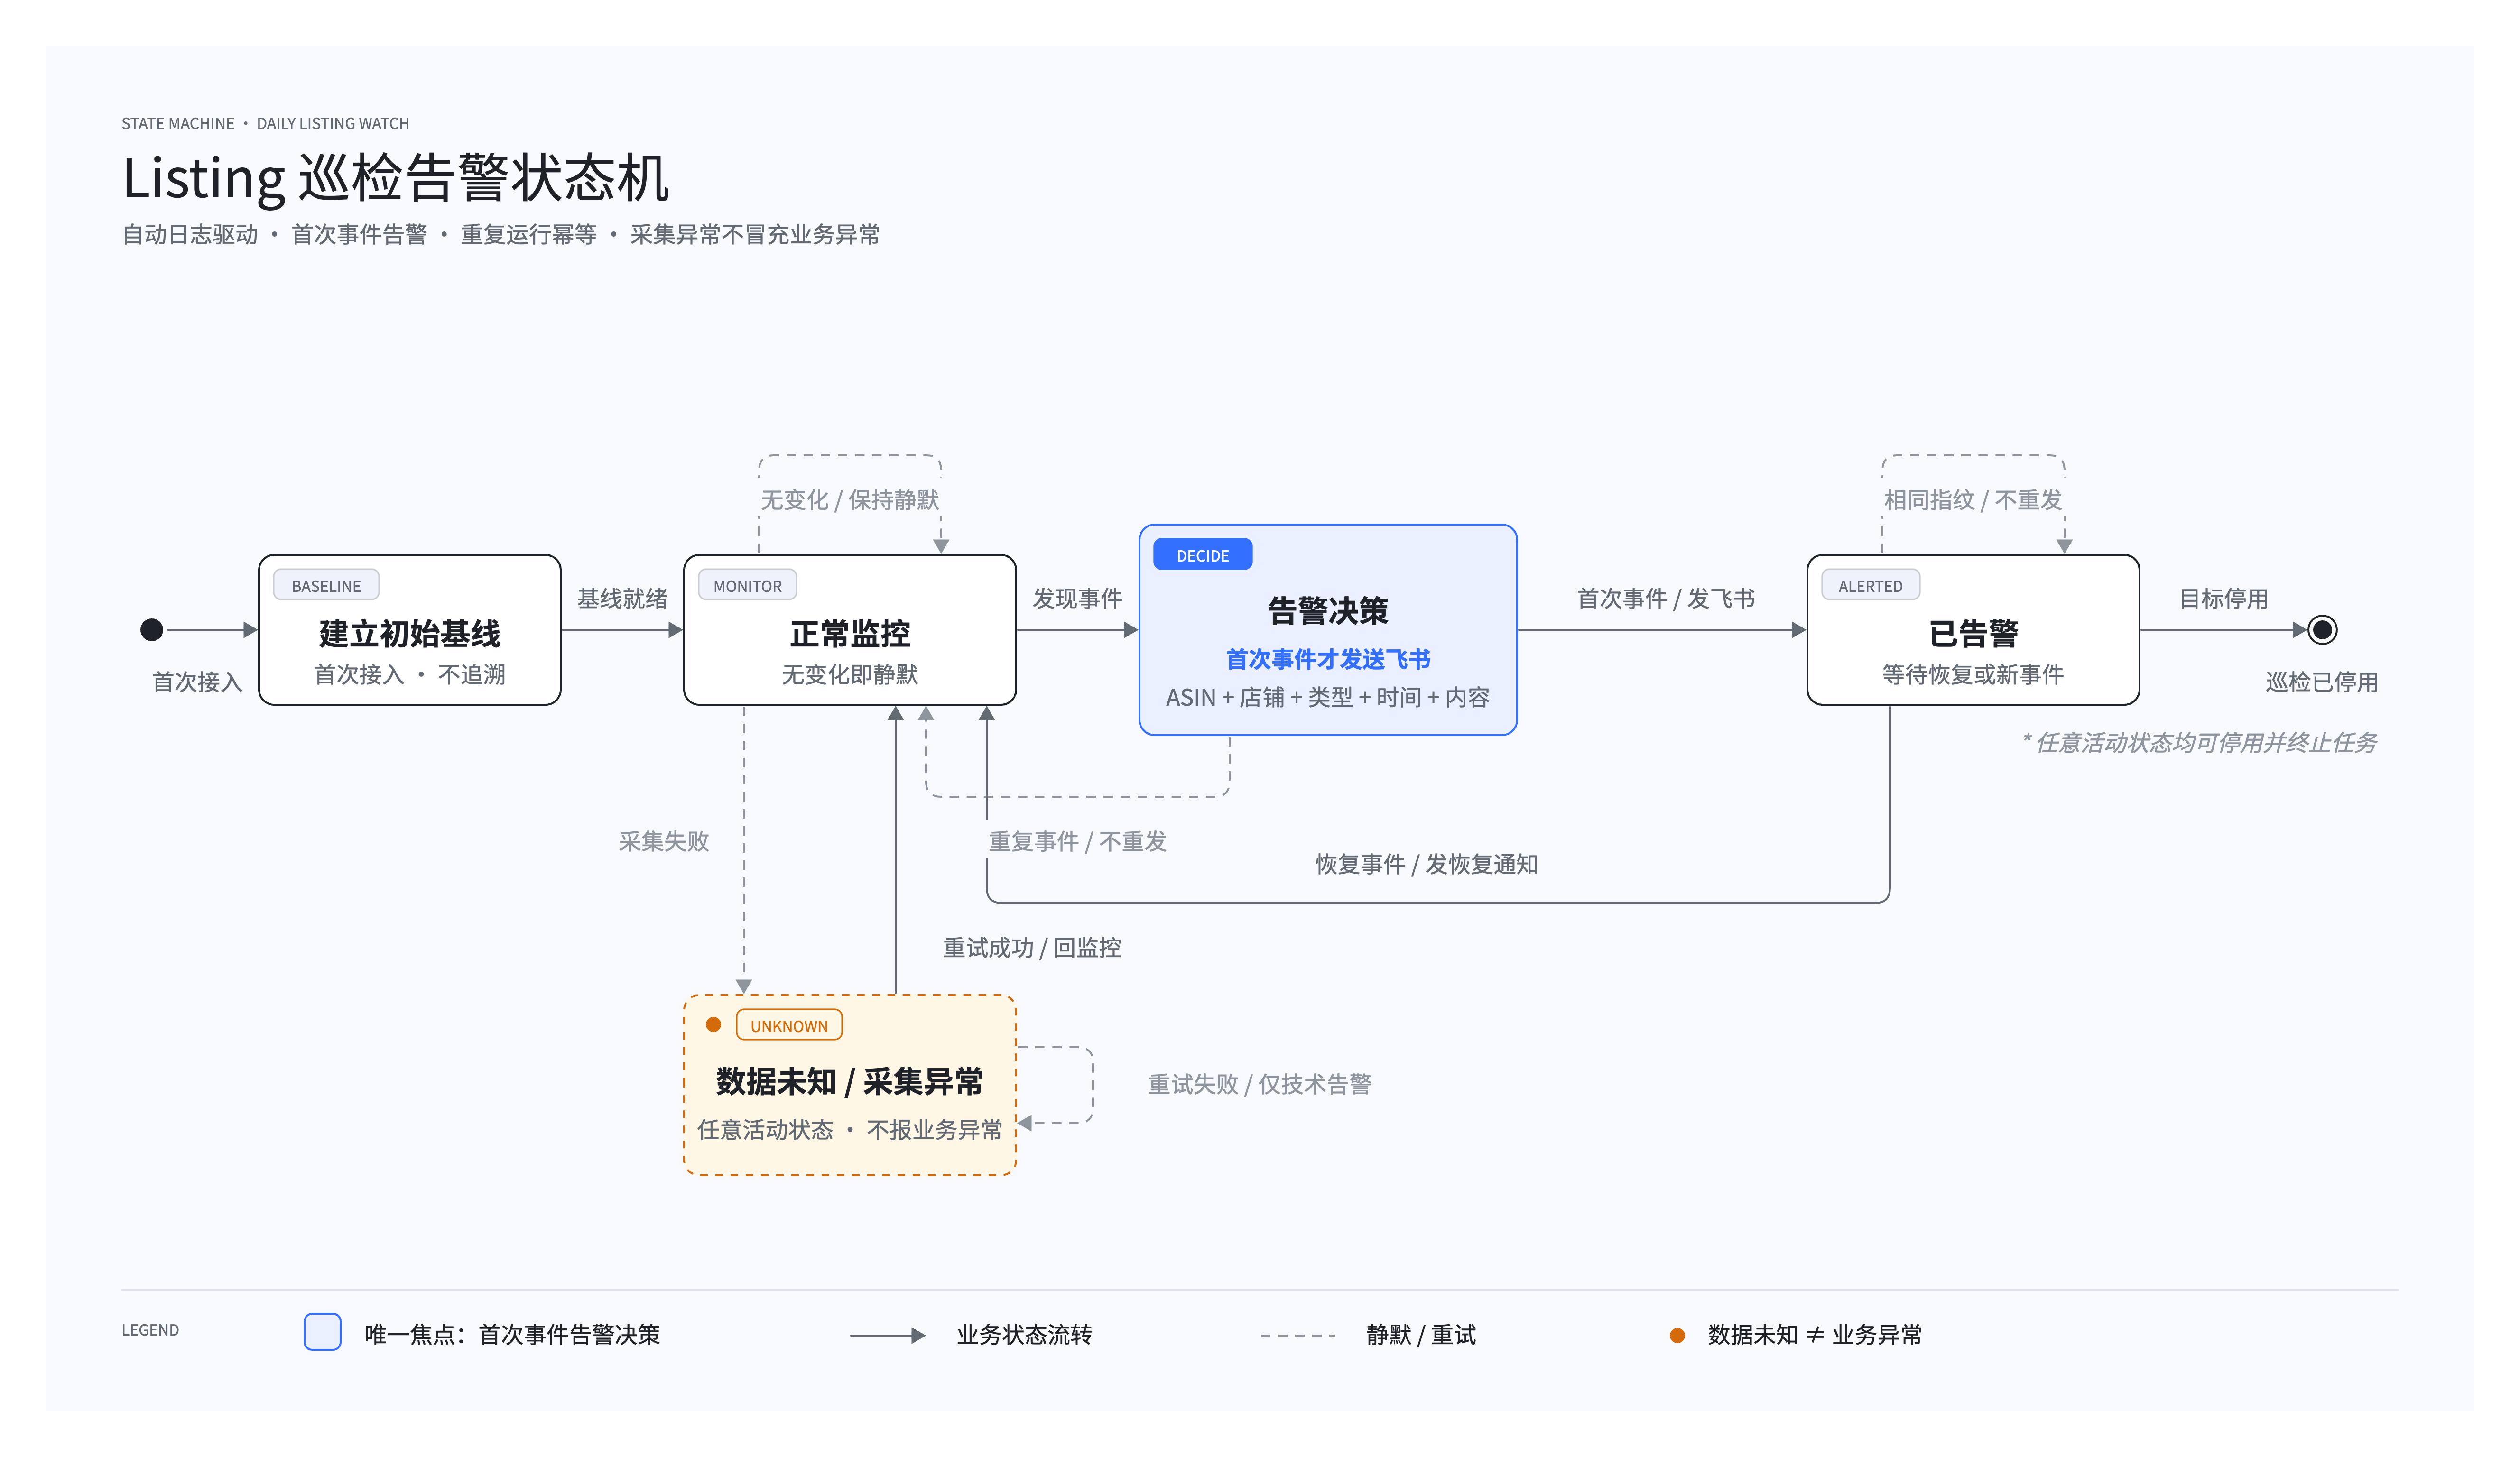Click the 首次接入 · 不追溯 subtitle
The image size is (2520, 1457).
409,674
